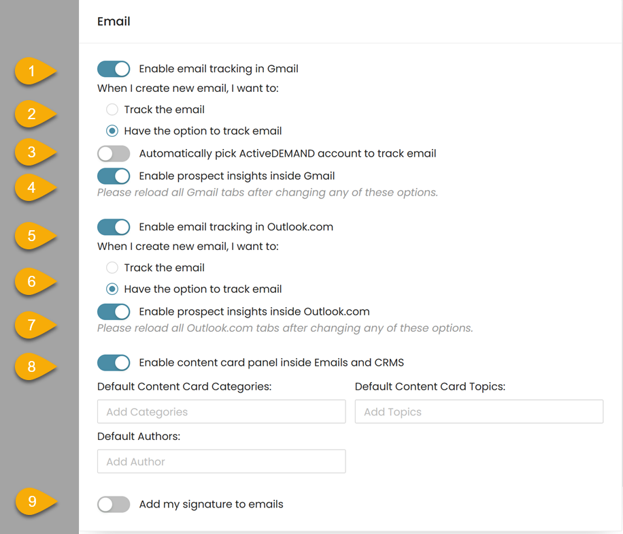Click the orange marker numbered 6
Screen dimensions: 623x534
35,282
